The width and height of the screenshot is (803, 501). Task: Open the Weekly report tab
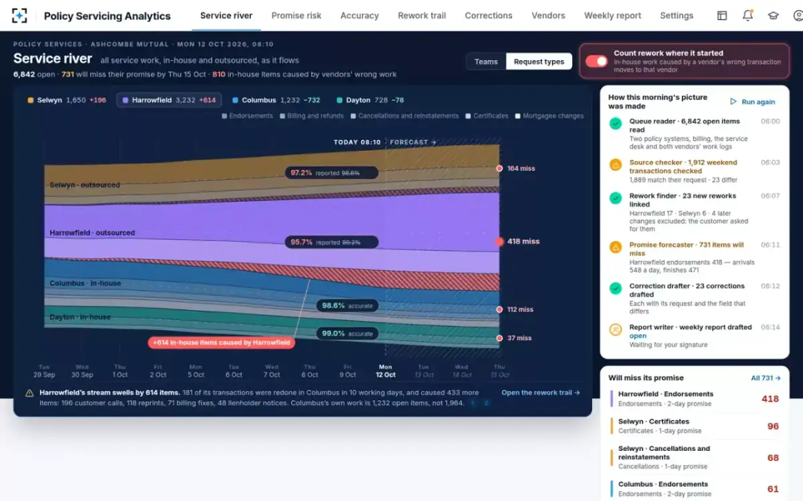click(x=612, y=15)
